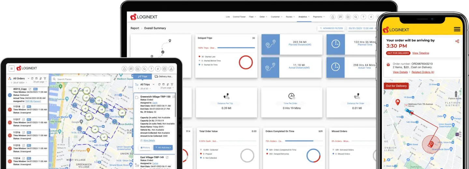
Task: Click the red D destination marker
Action: coord(432,143)
